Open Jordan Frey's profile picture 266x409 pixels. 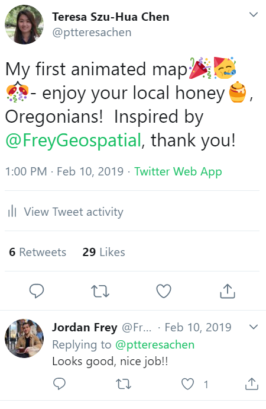point(24,338)
